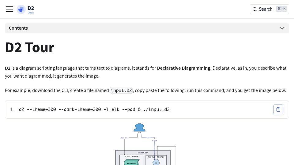Viewport: 294px width, 165px height.
Task: Expand the Contents dropdown
Action: coord(147,28)
